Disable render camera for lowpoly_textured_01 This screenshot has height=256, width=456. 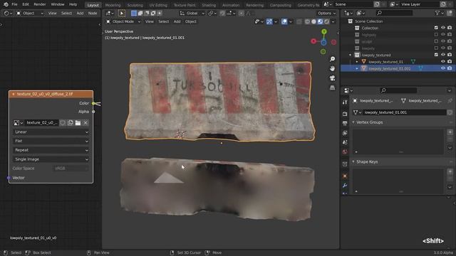[450, 62]
